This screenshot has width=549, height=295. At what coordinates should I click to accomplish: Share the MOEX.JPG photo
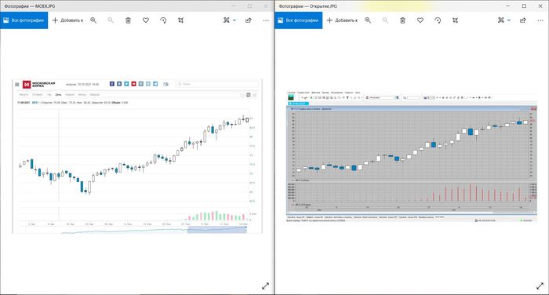[249, 20]
